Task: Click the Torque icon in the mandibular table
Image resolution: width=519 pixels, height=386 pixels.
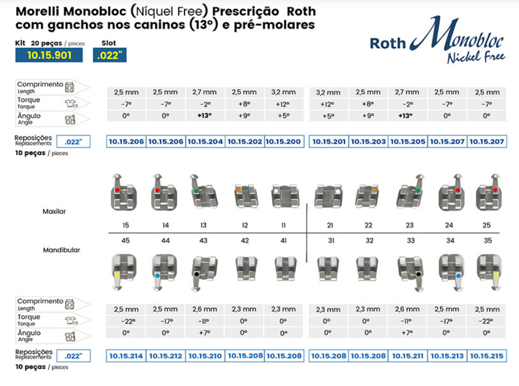Action: (x=71, y=321)
